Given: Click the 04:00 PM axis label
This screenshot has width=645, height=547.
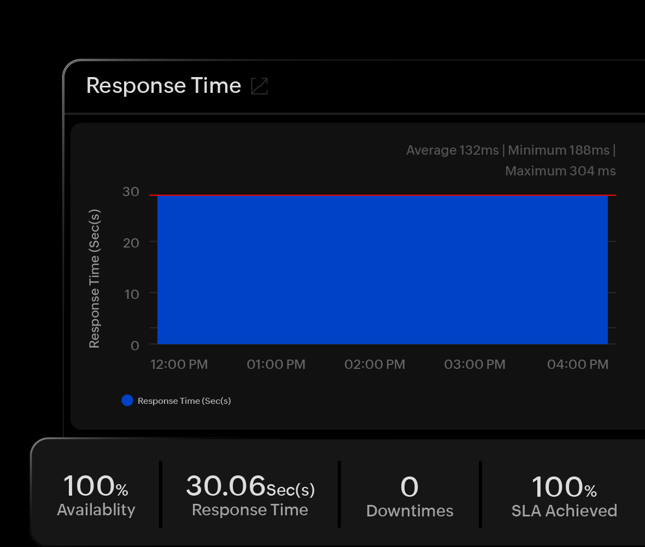Looking at the screenshot, I should point(578,364).
